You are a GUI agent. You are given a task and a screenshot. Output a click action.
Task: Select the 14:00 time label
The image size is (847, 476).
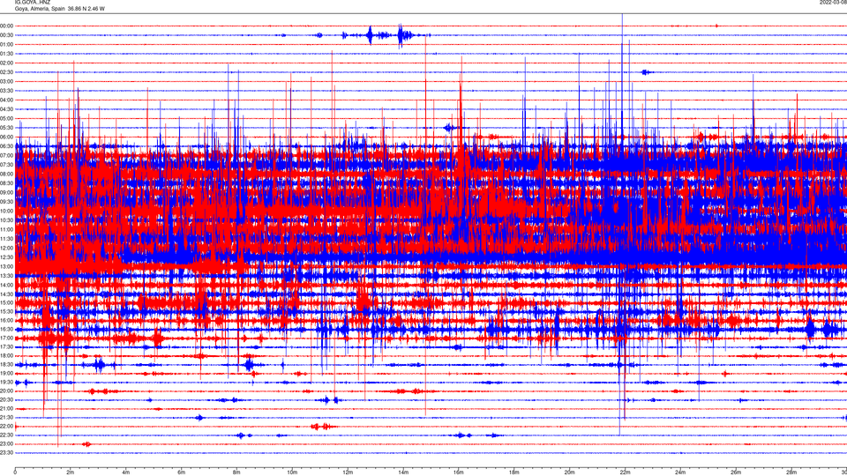click(6, 285)
